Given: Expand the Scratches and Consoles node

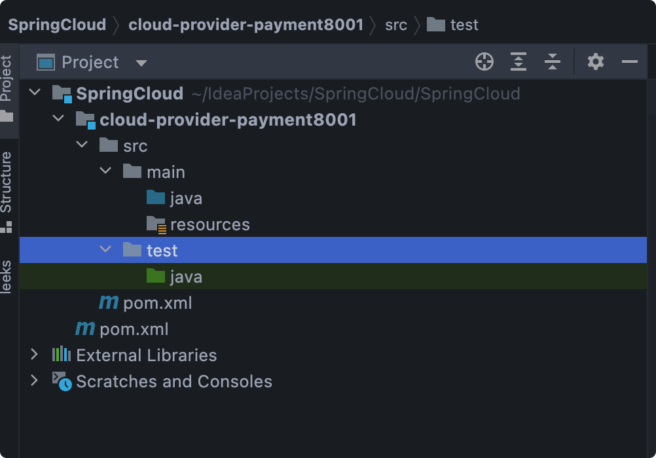Looking at the screenshot, I should (35, 381).
